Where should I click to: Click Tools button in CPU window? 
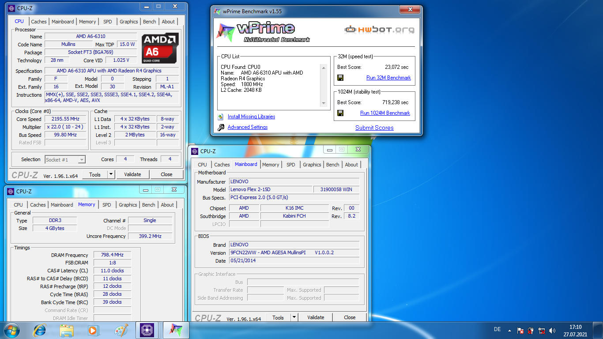pyautogui.click(x=95, y=175)
